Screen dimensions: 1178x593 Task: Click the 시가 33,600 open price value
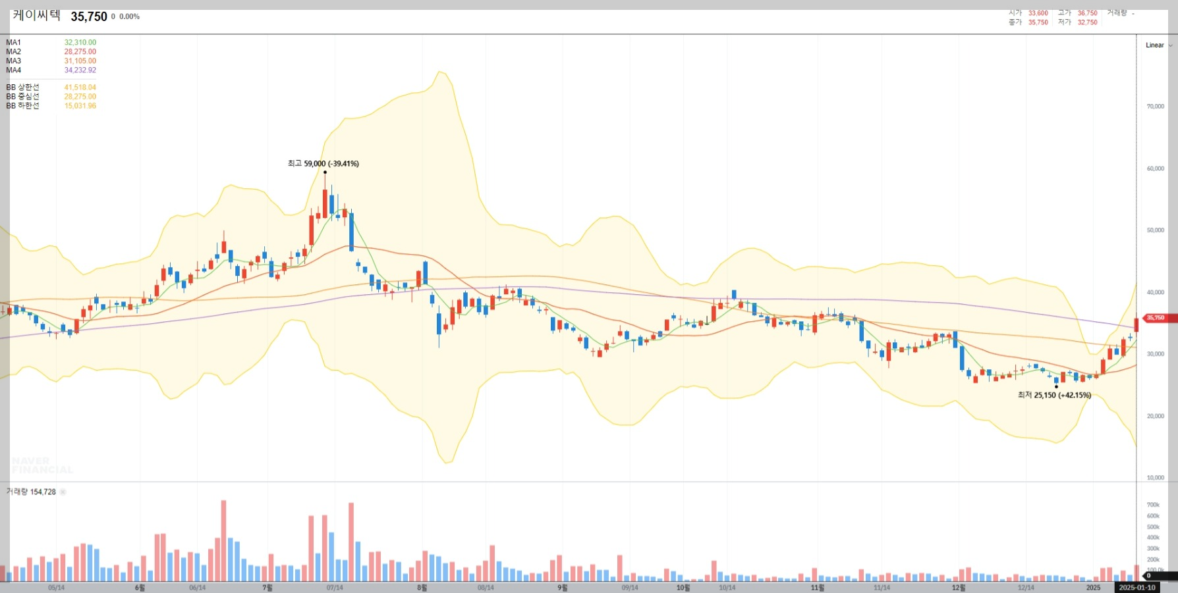1038,13
